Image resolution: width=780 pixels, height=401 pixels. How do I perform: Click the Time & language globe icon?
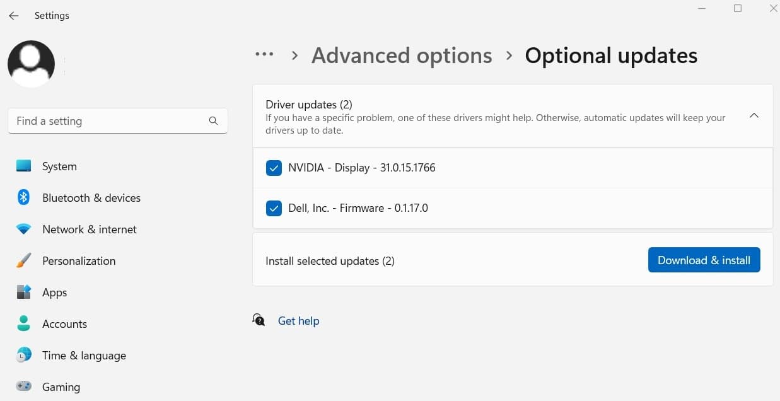pos(23,355)
